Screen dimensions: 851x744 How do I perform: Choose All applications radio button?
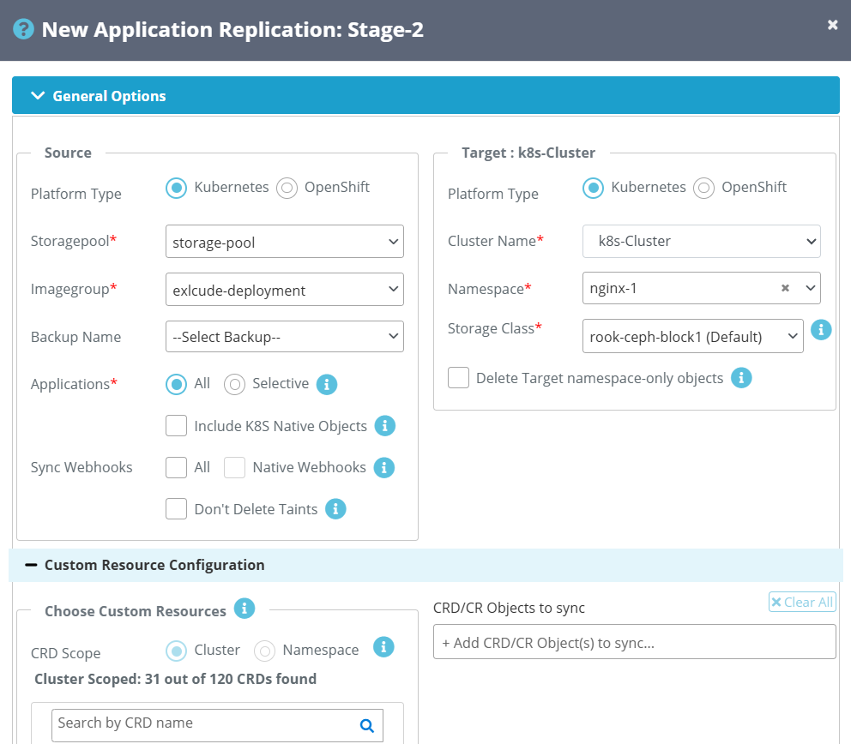pyautogui.click(x=177, y=385)
